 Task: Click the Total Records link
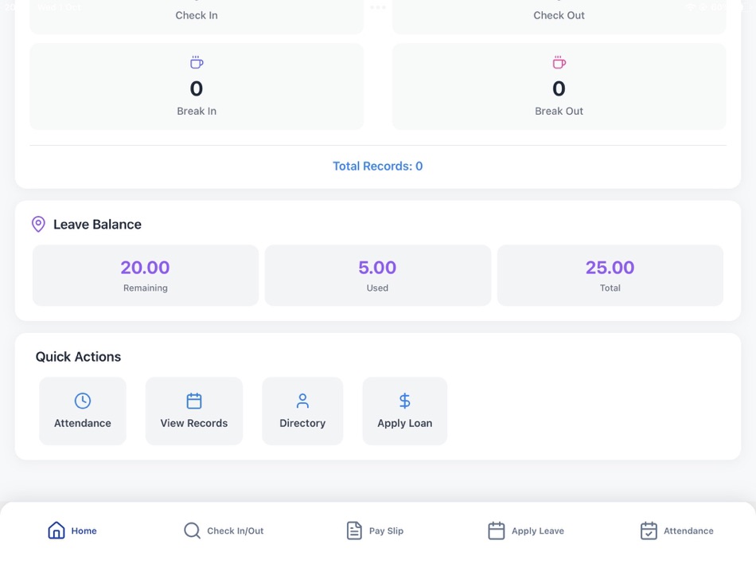coord(377,166)
